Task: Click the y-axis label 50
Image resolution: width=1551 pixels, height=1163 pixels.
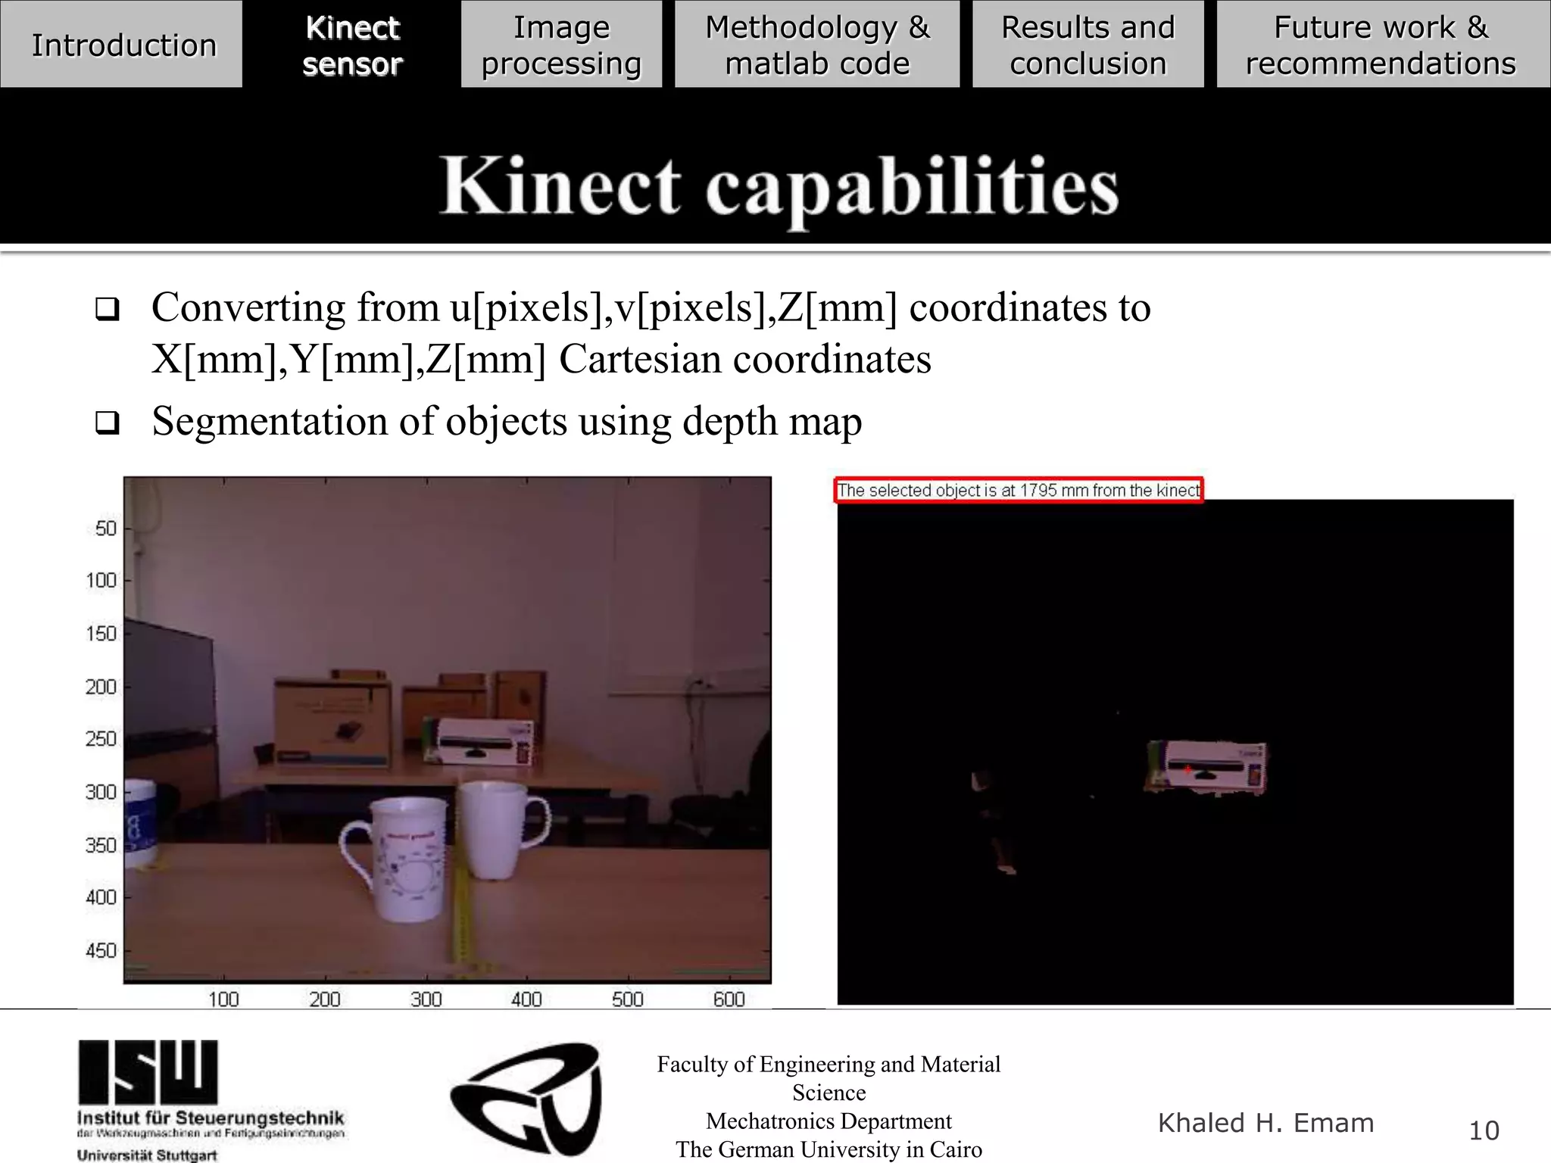Action: pos(106,528)
